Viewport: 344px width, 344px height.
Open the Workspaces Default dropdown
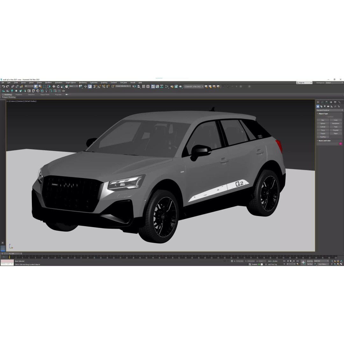[x=334, y=83]
